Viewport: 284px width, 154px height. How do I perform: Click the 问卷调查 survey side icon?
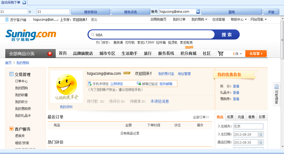click(x=277, y=94)
